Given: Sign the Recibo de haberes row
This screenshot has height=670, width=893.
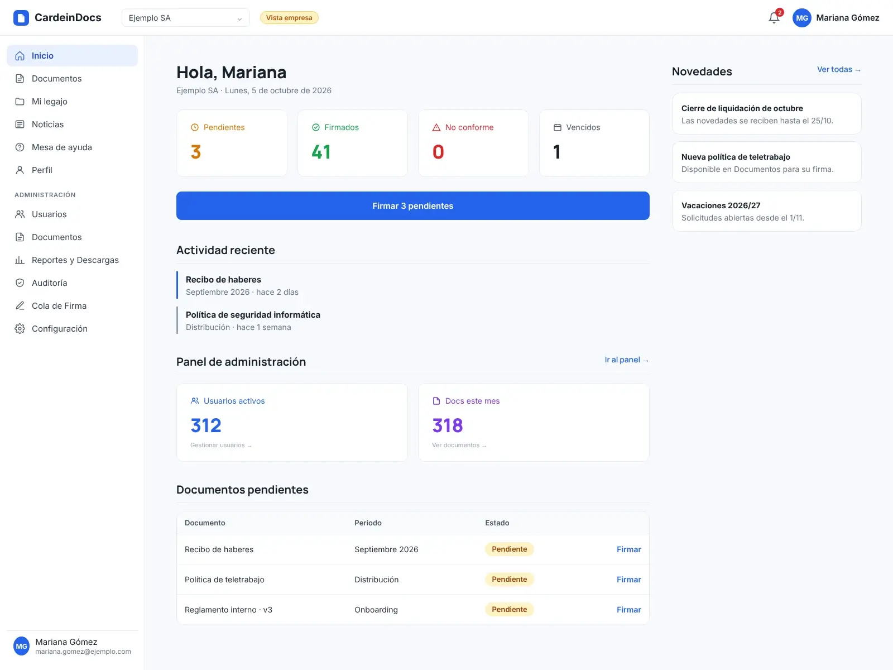Looking at the screenshot, I should (x=629, y=549).
